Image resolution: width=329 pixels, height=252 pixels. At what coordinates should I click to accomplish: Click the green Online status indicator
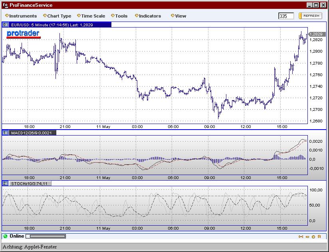point(5,236)
